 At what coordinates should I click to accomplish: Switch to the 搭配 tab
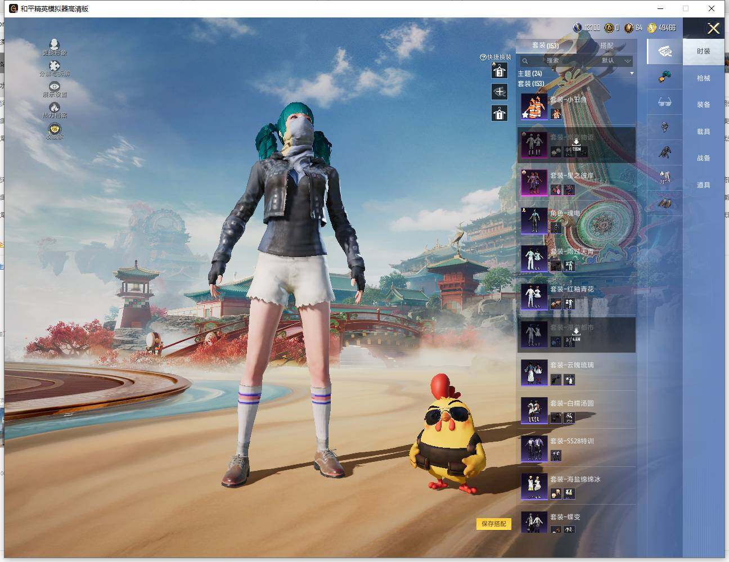pos(607,46)
